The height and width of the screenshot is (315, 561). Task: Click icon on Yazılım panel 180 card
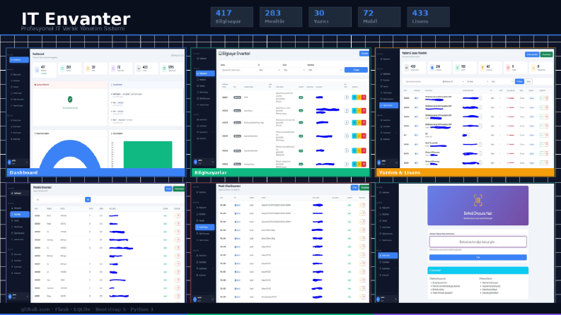pos(457,67)
